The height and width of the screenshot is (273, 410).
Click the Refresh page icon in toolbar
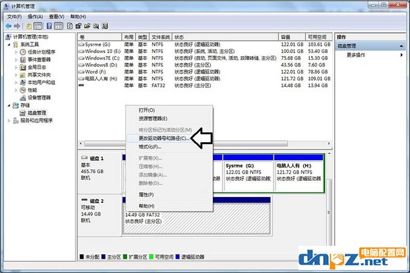(69, 26)
